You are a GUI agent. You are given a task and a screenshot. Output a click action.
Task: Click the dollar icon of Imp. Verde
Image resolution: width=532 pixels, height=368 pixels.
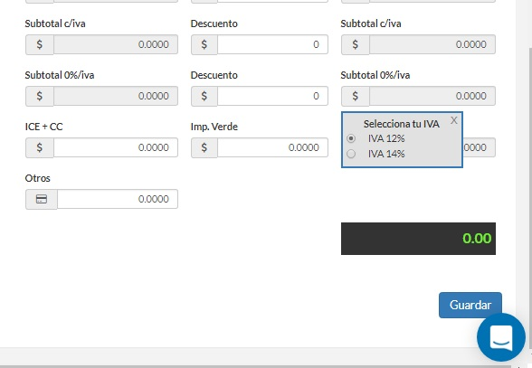pos(204,147)
